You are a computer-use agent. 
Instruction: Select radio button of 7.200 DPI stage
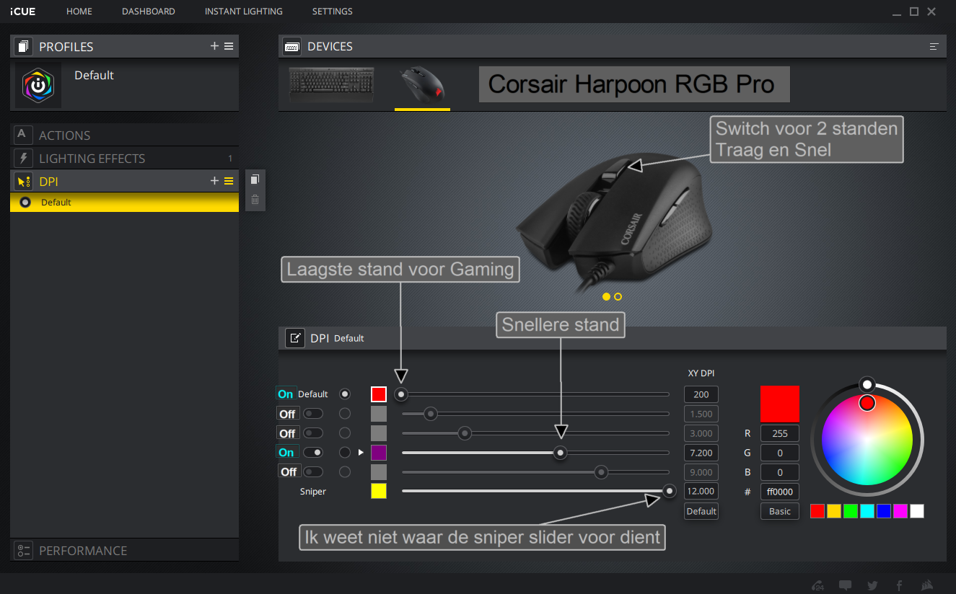pos(345,453)
